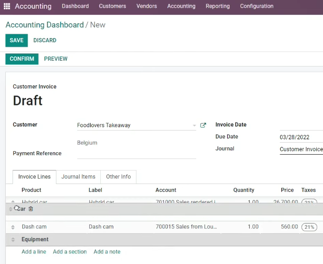
Task: Click the Add a line link
Action: click(34, 251)
